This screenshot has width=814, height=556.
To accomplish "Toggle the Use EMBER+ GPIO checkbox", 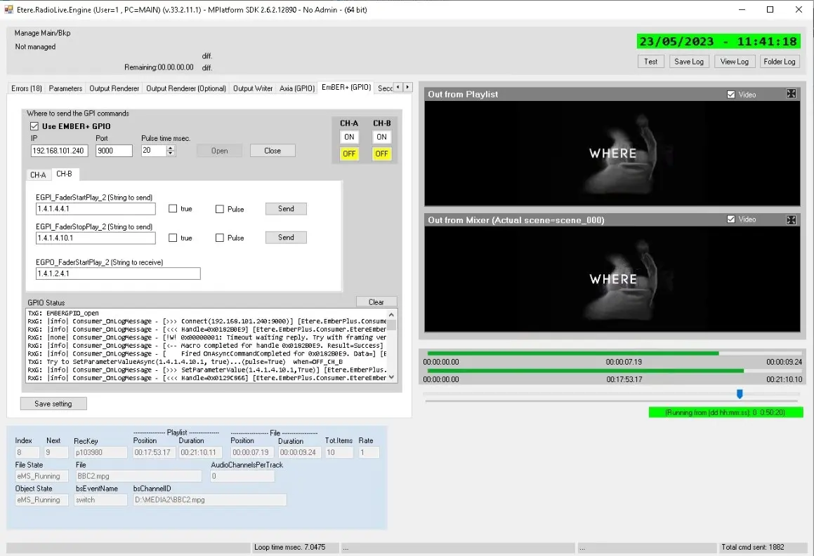I will pos(34,126).
